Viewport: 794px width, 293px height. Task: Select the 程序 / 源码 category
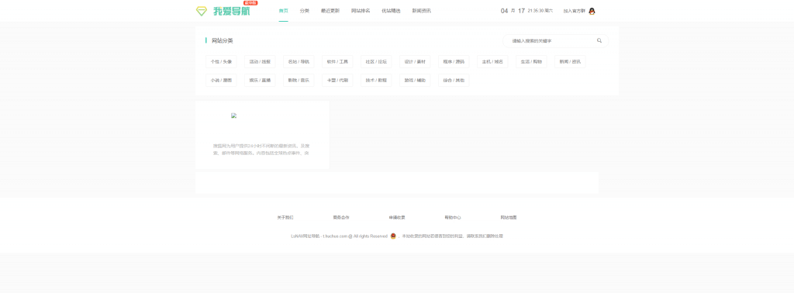pos(454,62)
